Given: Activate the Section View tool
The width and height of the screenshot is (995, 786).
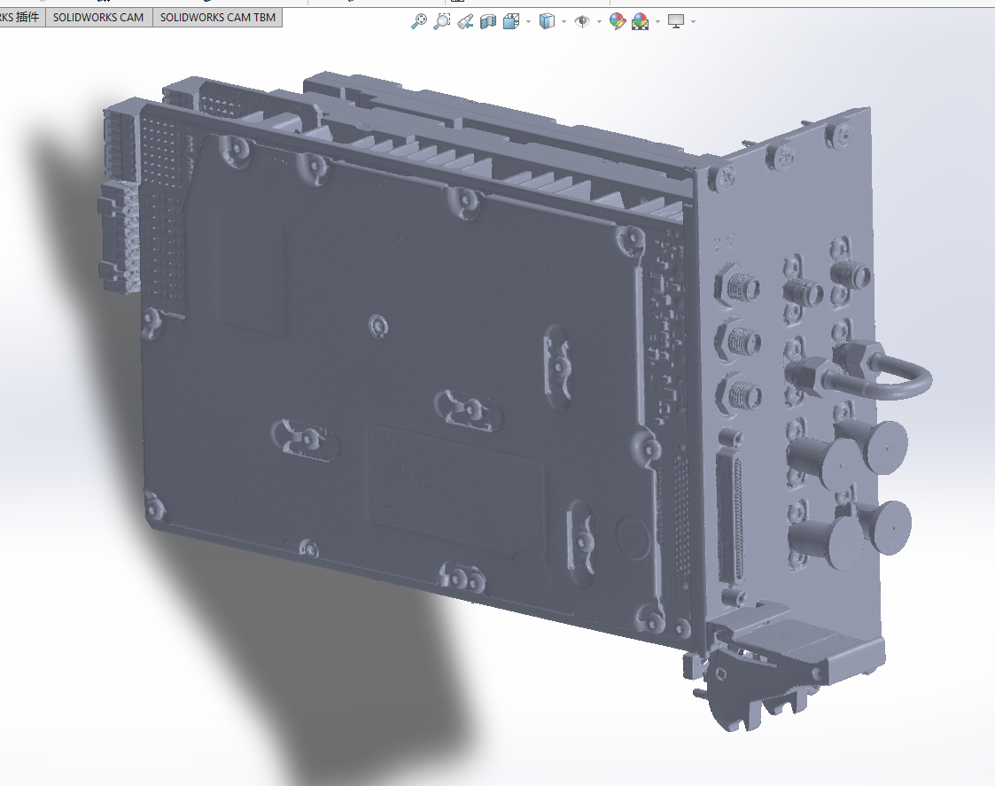Looking at the screenshot, I should 487,21.
